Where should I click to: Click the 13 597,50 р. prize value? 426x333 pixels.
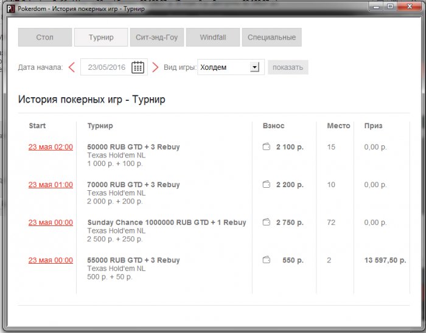[x=385, y=260]
